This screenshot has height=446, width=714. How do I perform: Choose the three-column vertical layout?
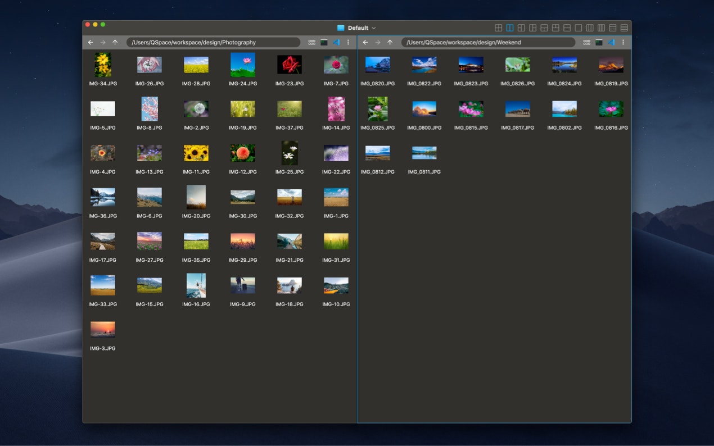pyautogui.click(x=589, y=27)
